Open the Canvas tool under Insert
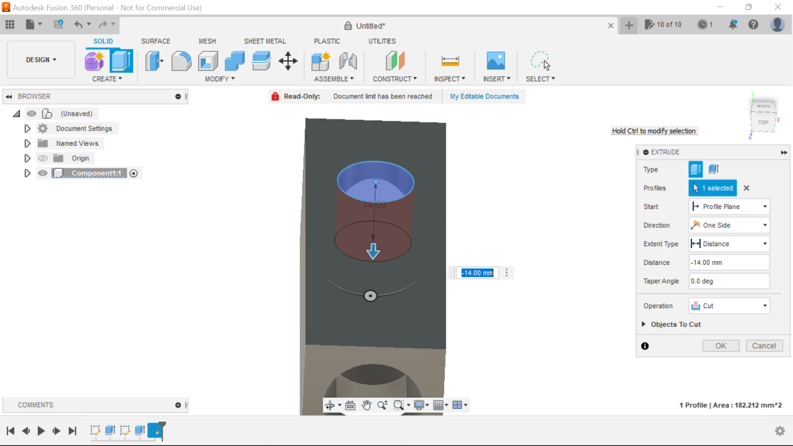Viewport: 793px width, 446px height. click(496, 61)
